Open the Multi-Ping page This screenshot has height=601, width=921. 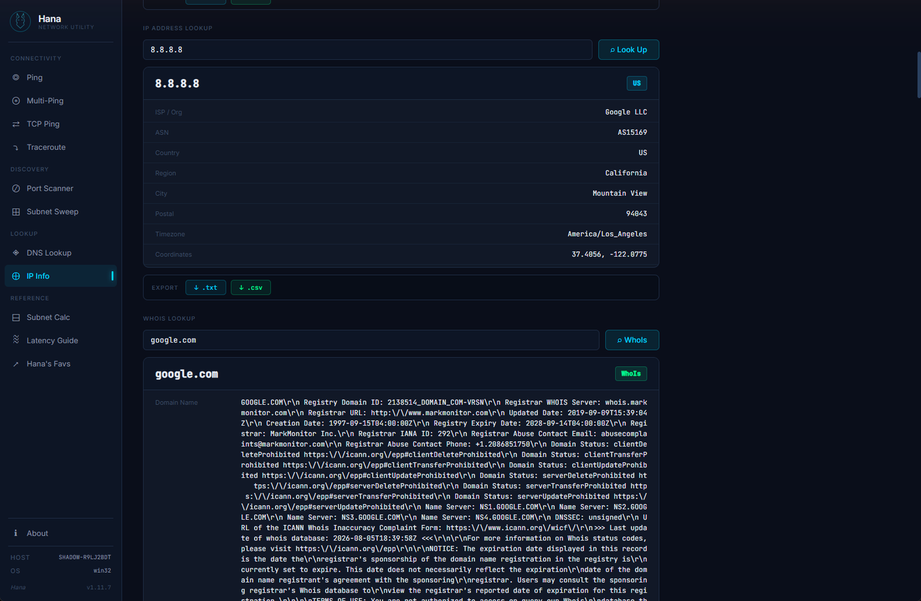click(x=61, y=101)
